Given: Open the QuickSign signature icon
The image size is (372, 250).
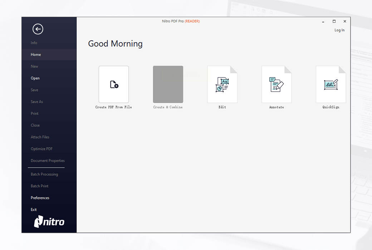Looking at the screenshot, I should pos(331,84).
